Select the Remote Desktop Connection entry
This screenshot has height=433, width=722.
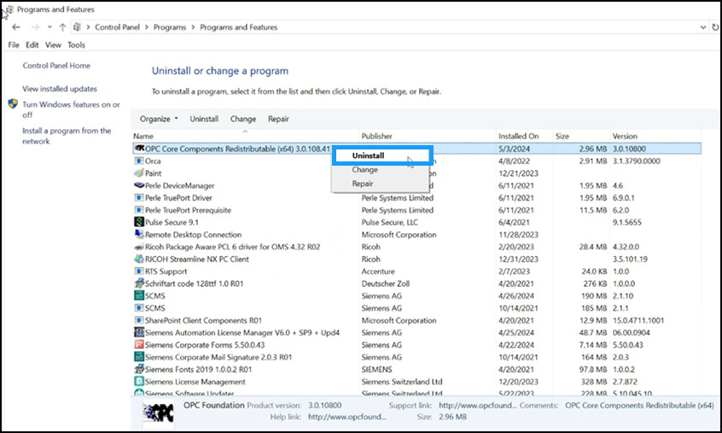click(x=193, y=235)
